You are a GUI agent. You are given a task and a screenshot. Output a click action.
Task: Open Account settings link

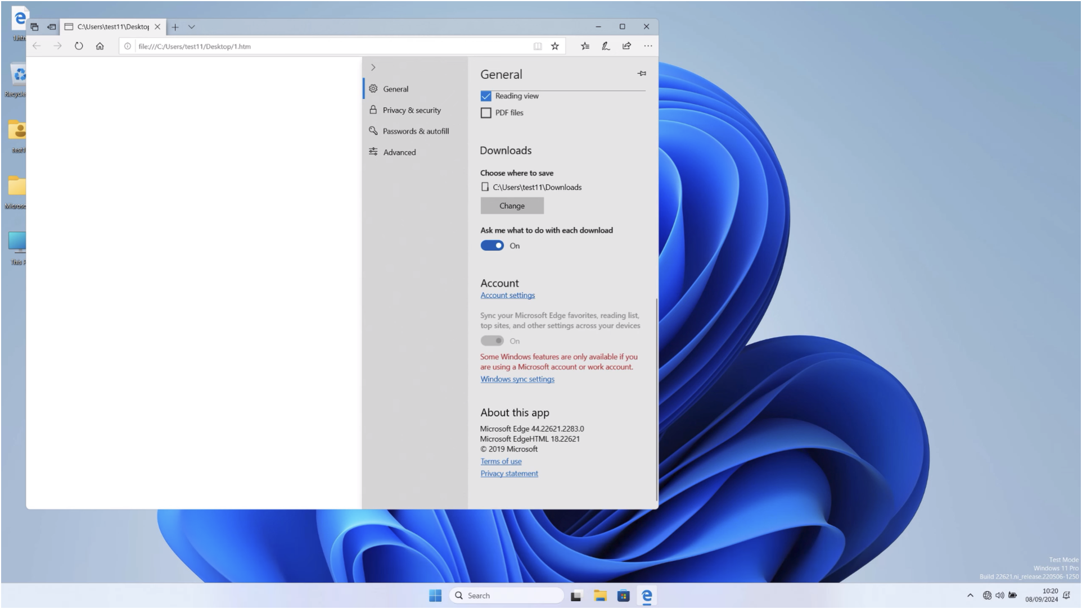tap(507, 296)
